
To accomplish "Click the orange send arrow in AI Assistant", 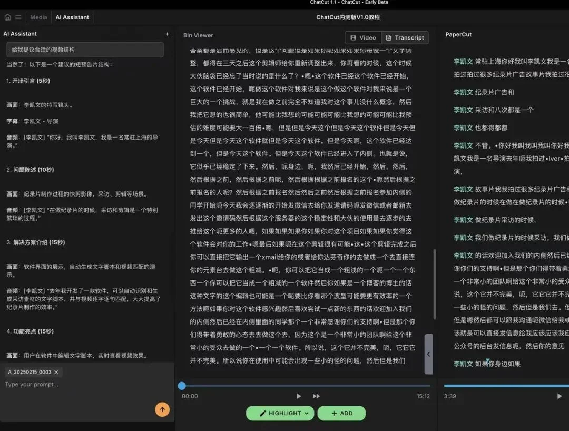I will [162, 409].
